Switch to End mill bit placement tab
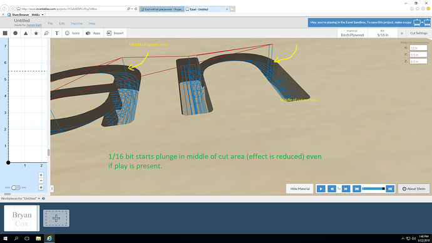The width and height of the screenshot is (432, 243). click(162, 9)
